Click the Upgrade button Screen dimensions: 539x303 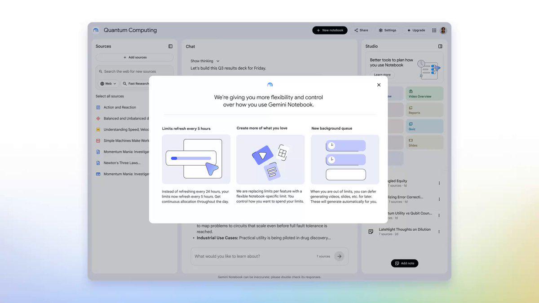pos(416,30)
